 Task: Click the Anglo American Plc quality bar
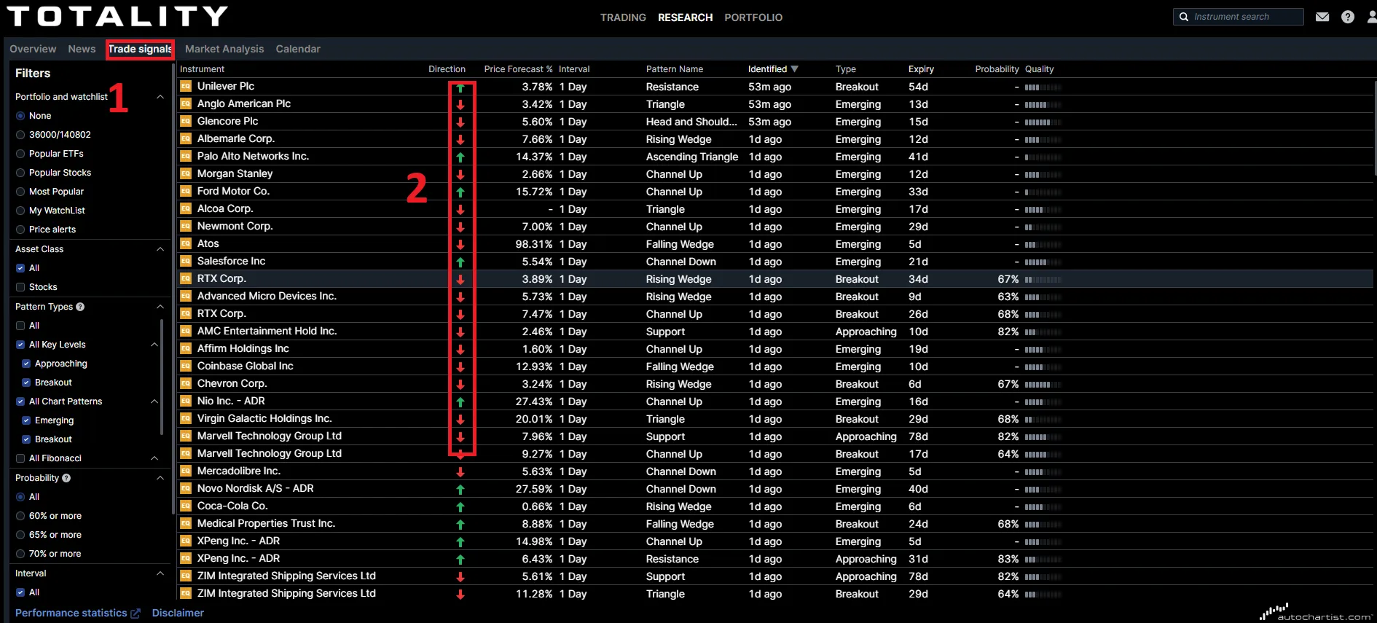[x=1043, y=104]
